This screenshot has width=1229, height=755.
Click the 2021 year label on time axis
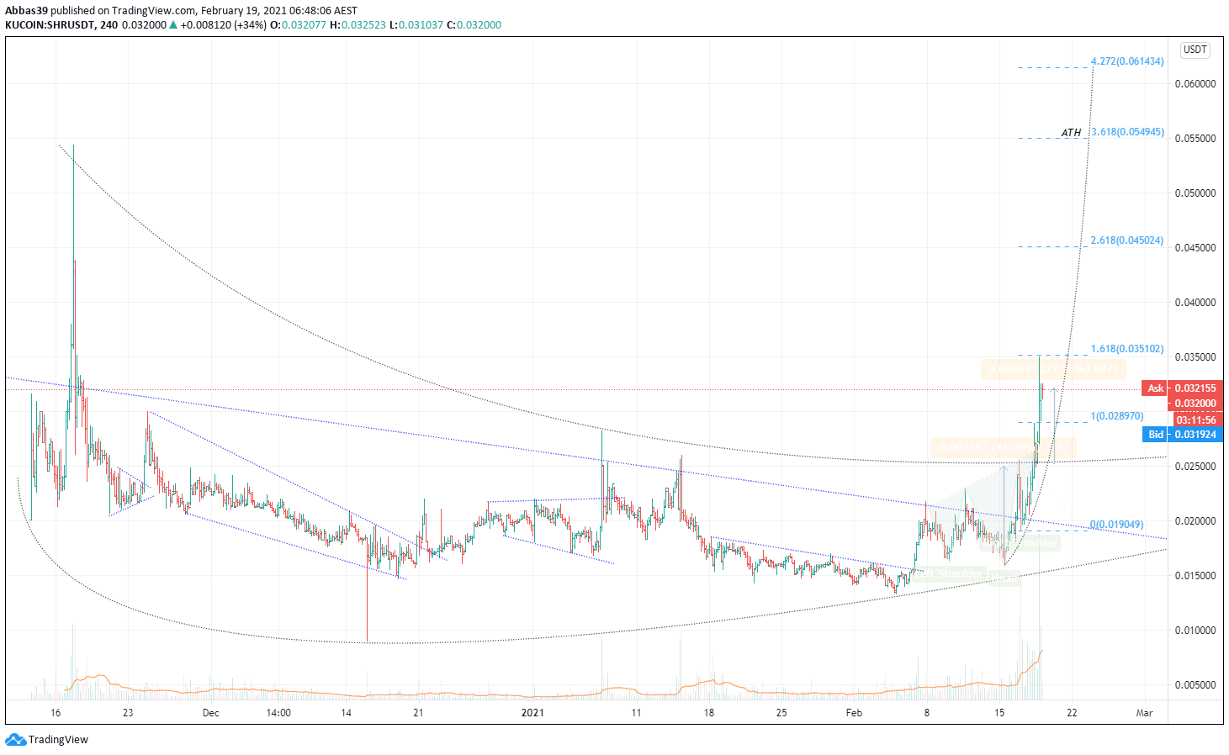(x=532, y=713)
